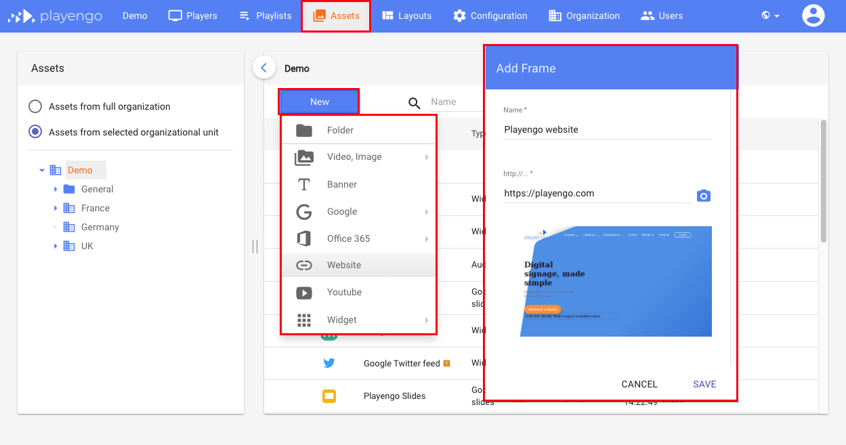Viewport: 846px width, 445px height.
Task: Choose Website from New menu
Action: point(358,265)
